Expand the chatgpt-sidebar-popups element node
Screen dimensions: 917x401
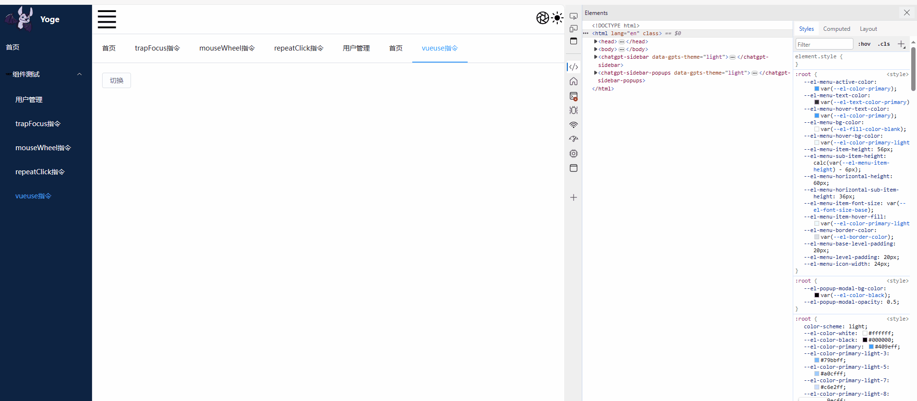596,73
